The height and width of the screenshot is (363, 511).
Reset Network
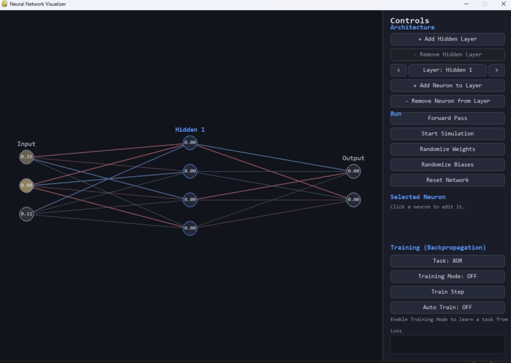point(448,180)
